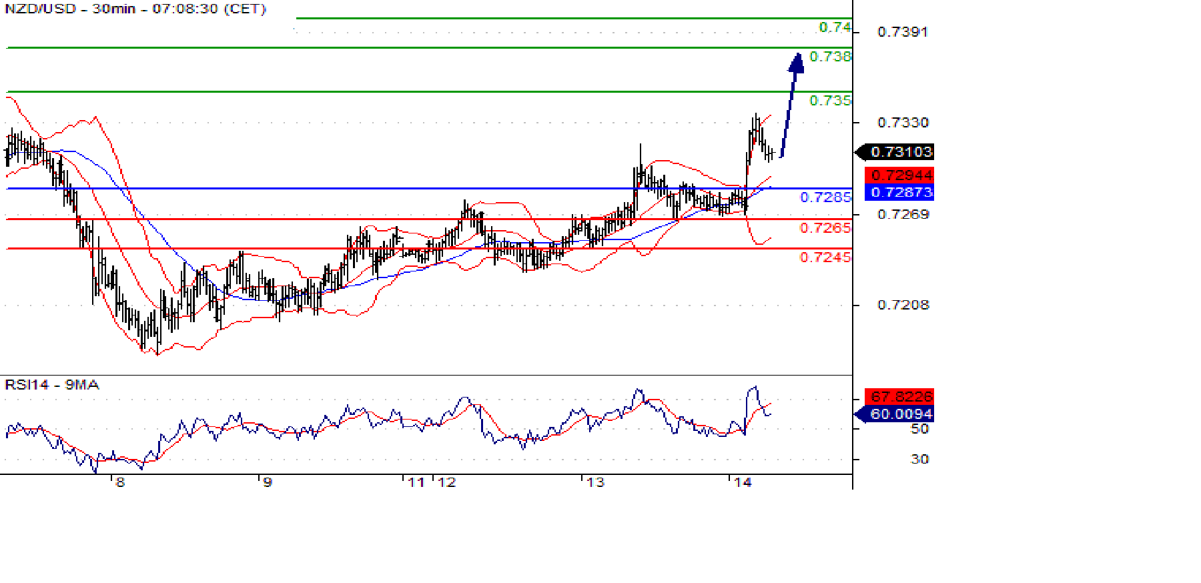Click the 0.7208 price axis value
1201x583 pixels.
[x=902, y=305]
